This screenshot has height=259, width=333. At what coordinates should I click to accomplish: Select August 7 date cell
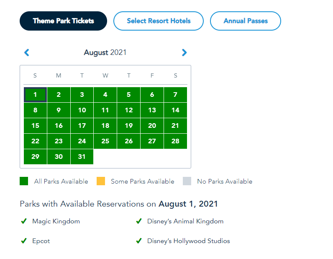(x=175, y=95)
